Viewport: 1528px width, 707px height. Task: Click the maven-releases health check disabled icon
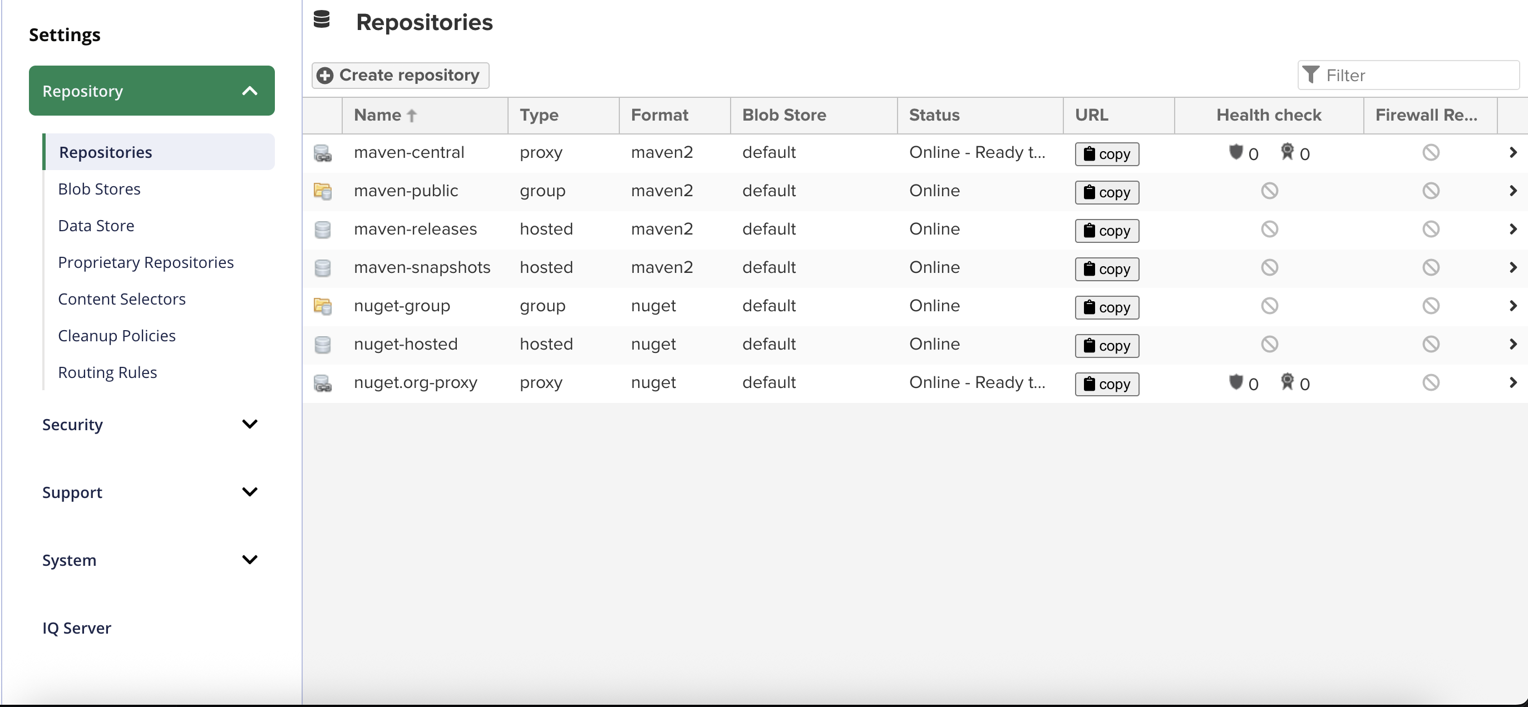click(x=1269, y=230)
